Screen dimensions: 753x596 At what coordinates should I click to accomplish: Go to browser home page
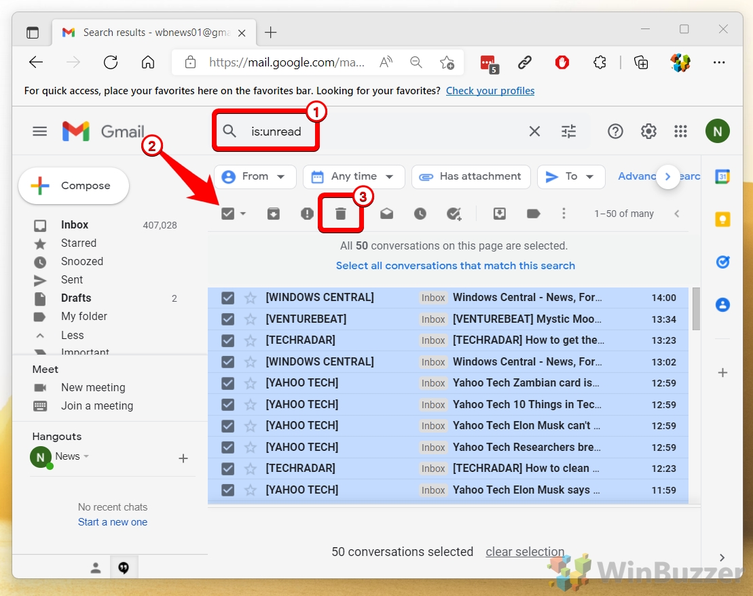[x=148, y=62]
